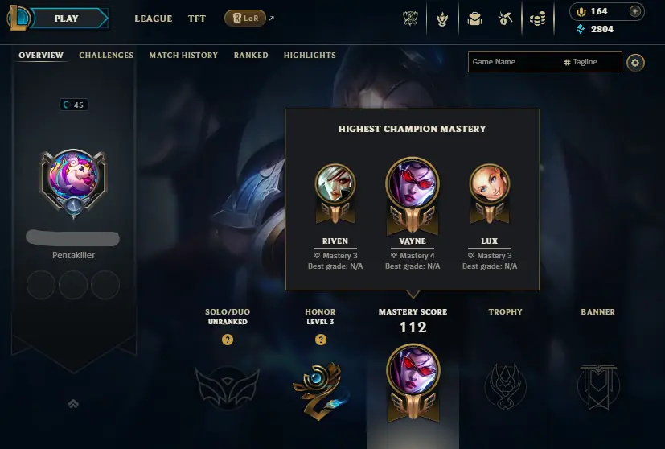Open the Clash trophy icon in top bar
This screenshot has height=449, width=665.
pyautogui.click(x=410, y=19)
